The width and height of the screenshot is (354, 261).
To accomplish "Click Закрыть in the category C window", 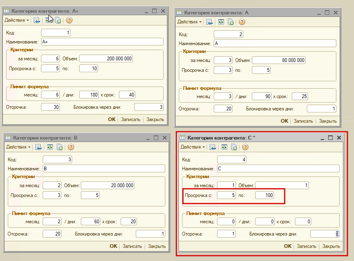I will [331, 246].
